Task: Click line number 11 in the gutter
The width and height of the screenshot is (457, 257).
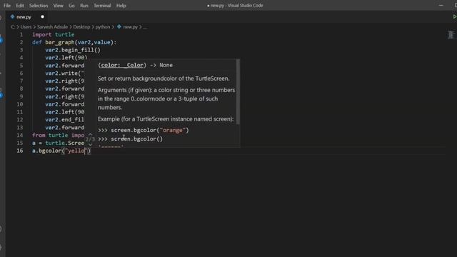Action: (20, 112)
